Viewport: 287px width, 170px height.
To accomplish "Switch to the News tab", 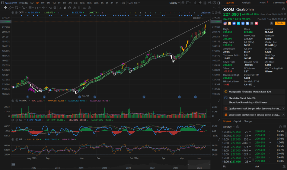I will point(262,3).
